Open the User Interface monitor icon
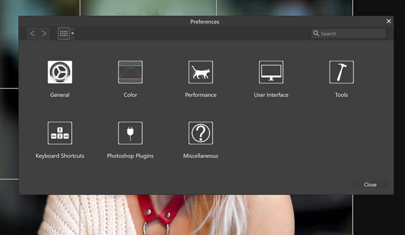 (271, 72)
